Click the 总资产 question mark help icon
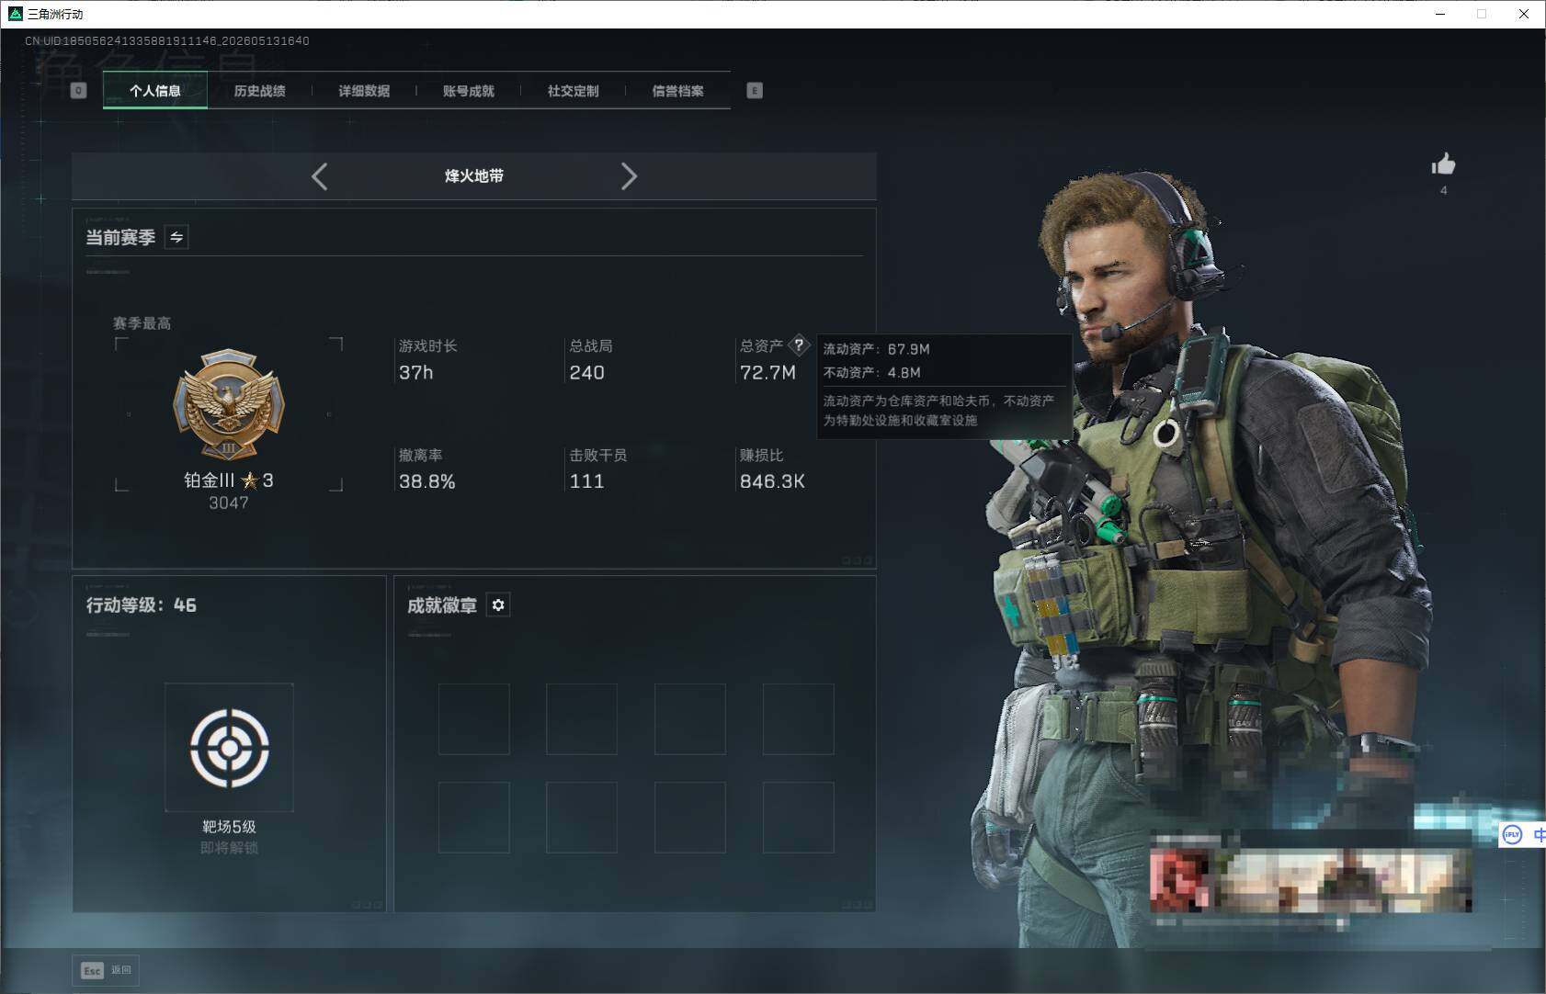This screenshot has height=994, width=1546. pos(799,345)
